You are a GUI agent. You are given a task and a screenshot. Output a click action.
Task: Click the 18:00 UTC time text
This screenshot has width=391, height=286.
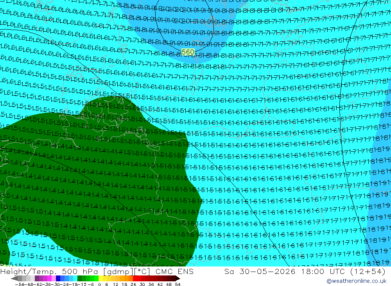click(323, 272)
